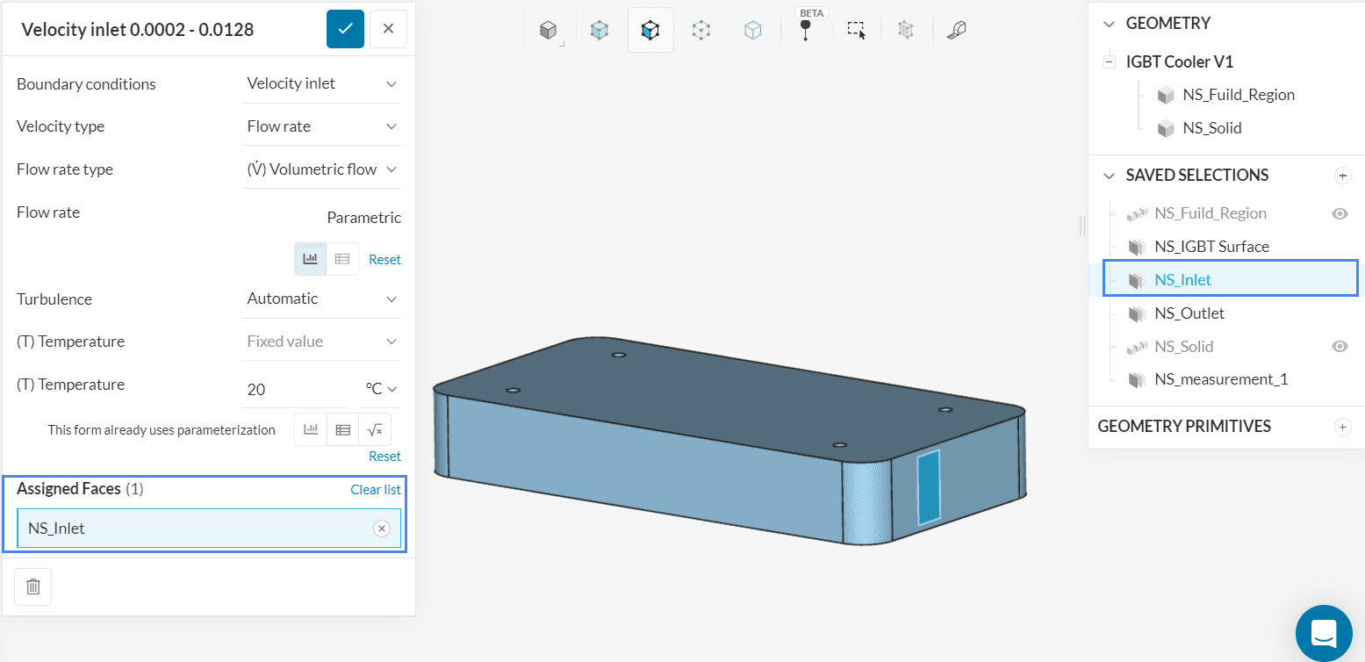Open the render mode cube menu
Screen dimensions: 1365x662
pyautogui.click(x=549, y=31)
